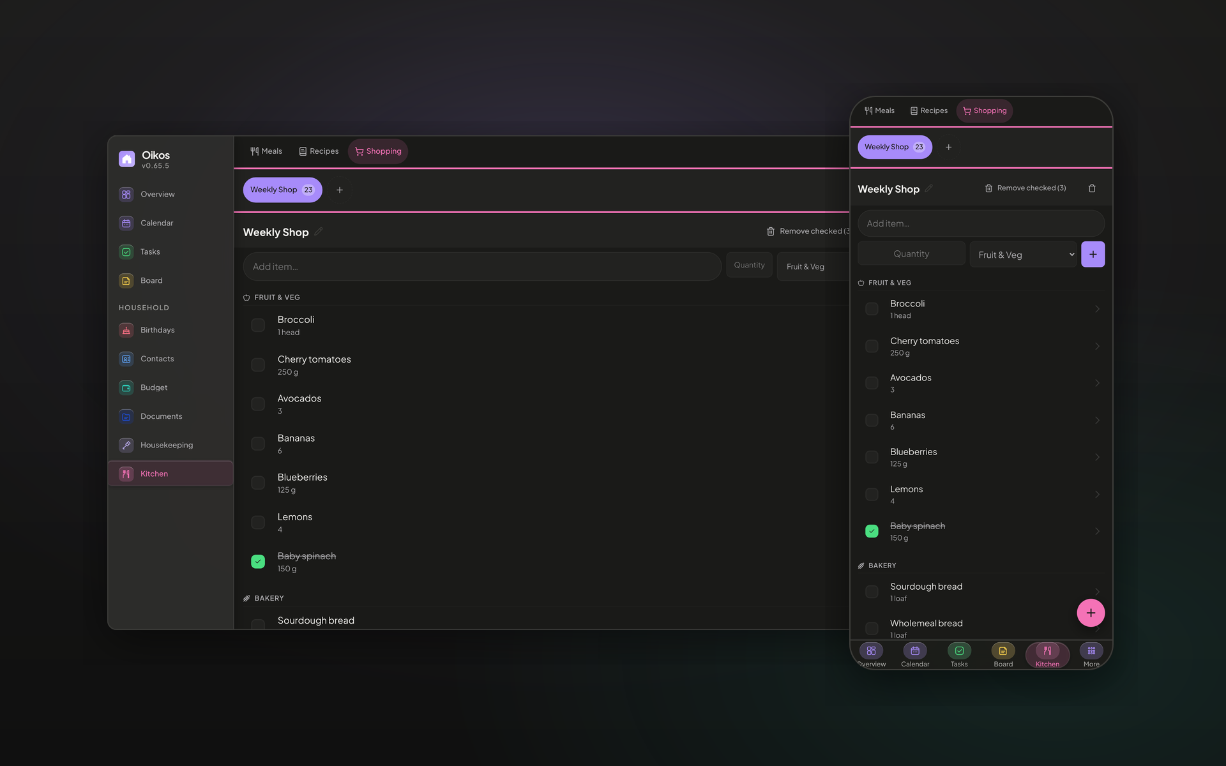Expand Broccoli details chevron on mobile
This screenshot has height=766, width=1226.
pos(1097,309)
